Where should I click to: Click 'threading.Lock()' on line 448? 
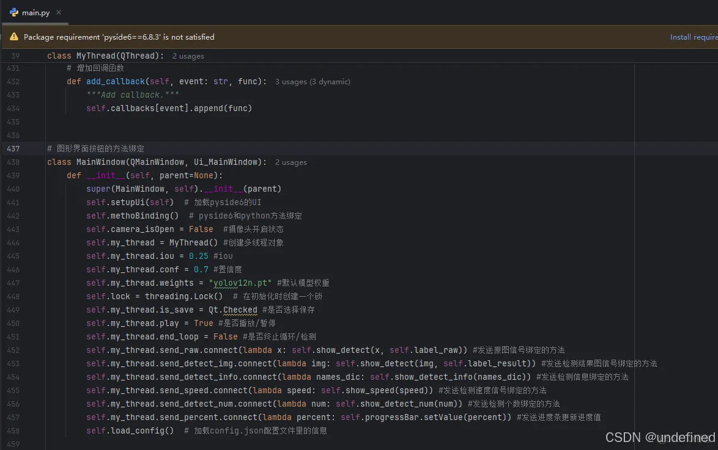[x=183, y=296]
